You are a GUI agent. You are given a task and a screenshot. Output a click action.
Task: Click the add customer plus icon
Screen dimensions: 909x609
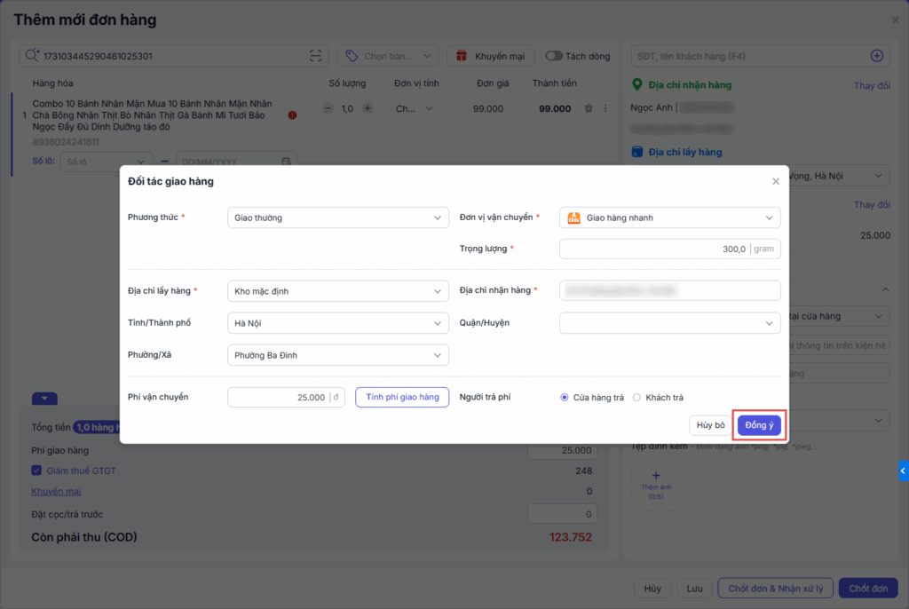coord(876,56)
